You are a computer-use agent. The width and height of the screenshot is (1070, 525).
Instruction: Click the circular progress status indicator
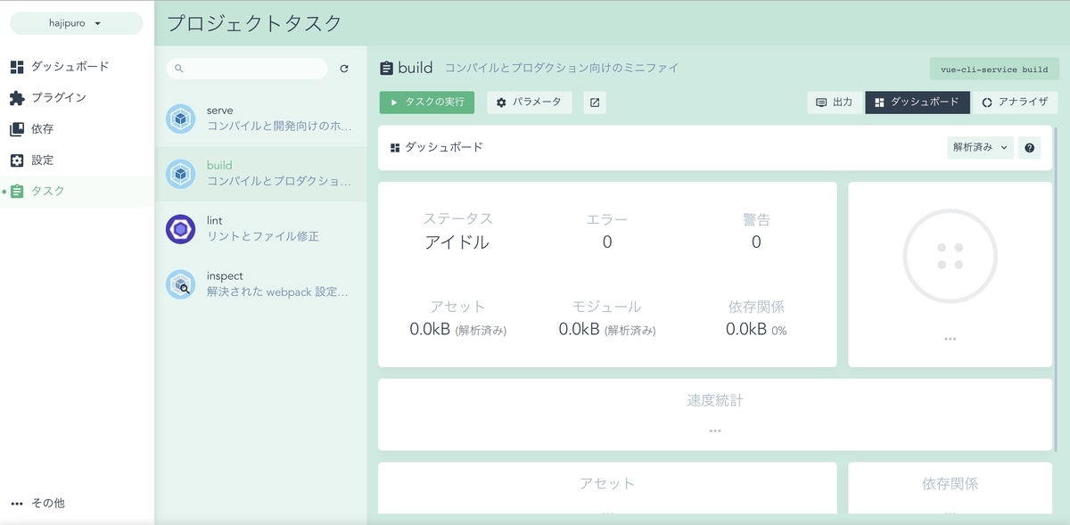(x=950, y=256)
